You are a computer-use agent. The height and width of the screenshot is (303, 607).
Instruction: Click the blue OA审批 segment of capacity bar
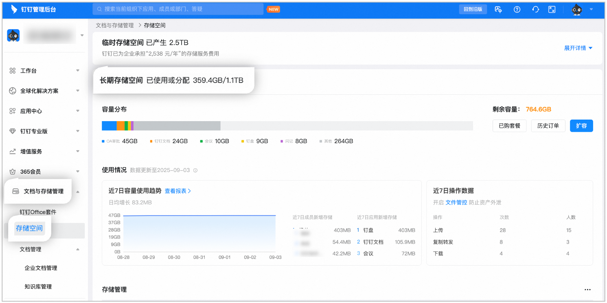tap(109, 126)
